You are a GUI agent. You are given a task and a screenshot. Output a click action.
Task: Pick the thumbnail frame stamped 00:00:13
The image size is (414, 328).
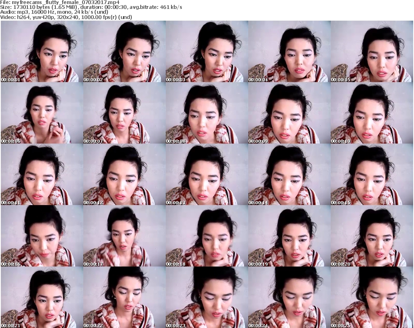[x=207, y=174]
